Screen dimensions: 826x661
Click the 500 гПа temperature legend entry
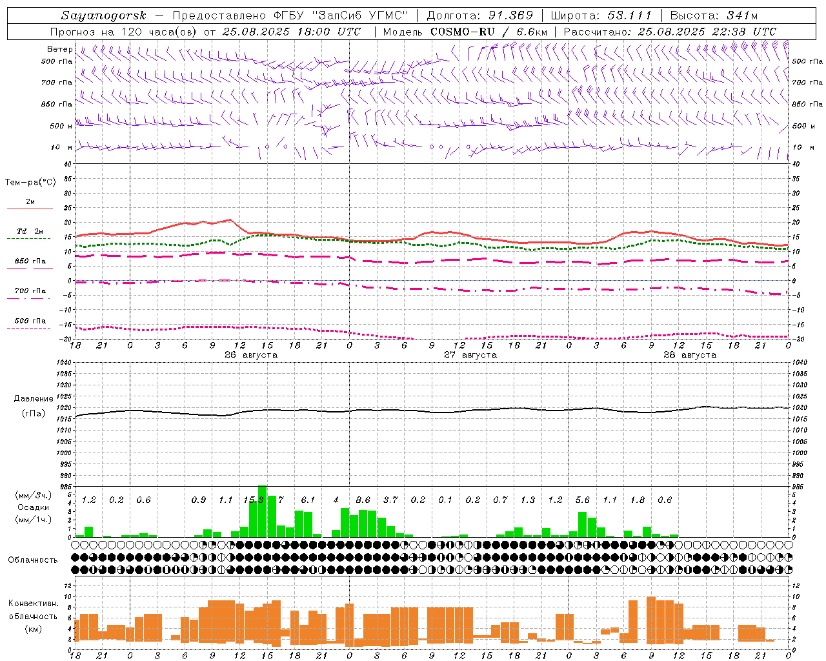[30, 323]
